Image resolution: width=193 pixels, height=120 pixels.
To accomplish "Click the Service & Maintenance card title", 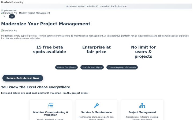I will click(96, 112).
